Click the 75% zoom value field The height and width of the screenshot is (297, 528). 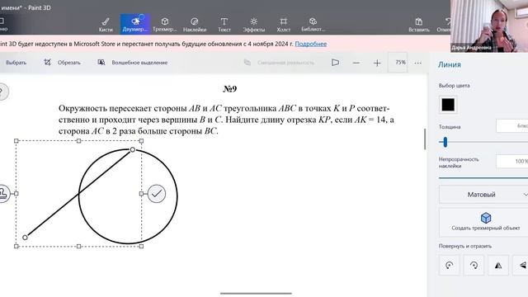pos(398,63)
